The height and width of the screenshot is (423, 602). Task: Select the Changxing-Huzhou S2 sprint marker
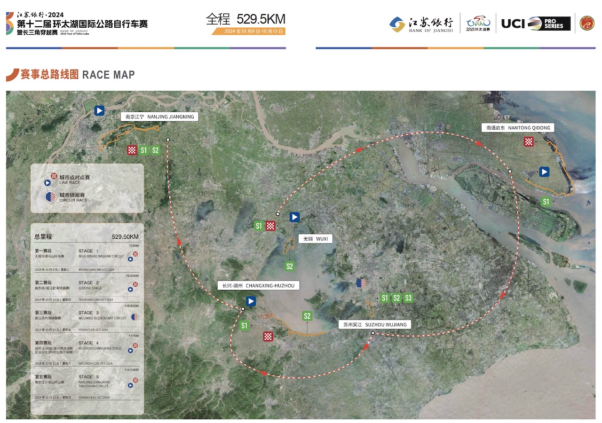click(x=307, y=316)
